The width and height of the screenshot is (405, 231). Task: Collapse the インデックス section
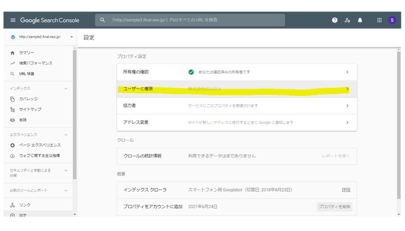(x=66, y=89)
